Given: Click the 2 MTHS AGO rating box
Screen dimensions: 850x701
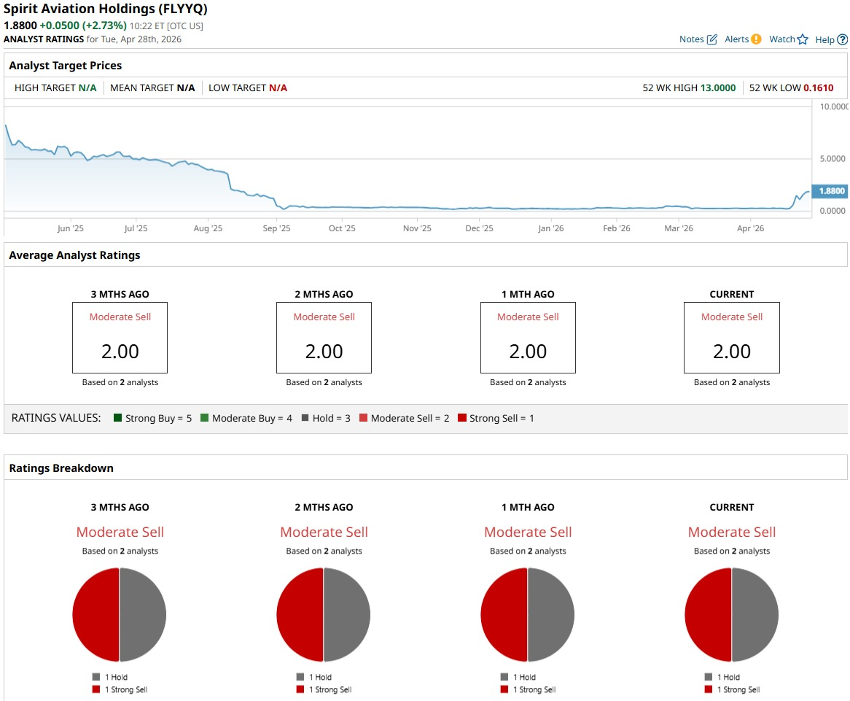Looking at the screenshot, I should coord(324,338).
